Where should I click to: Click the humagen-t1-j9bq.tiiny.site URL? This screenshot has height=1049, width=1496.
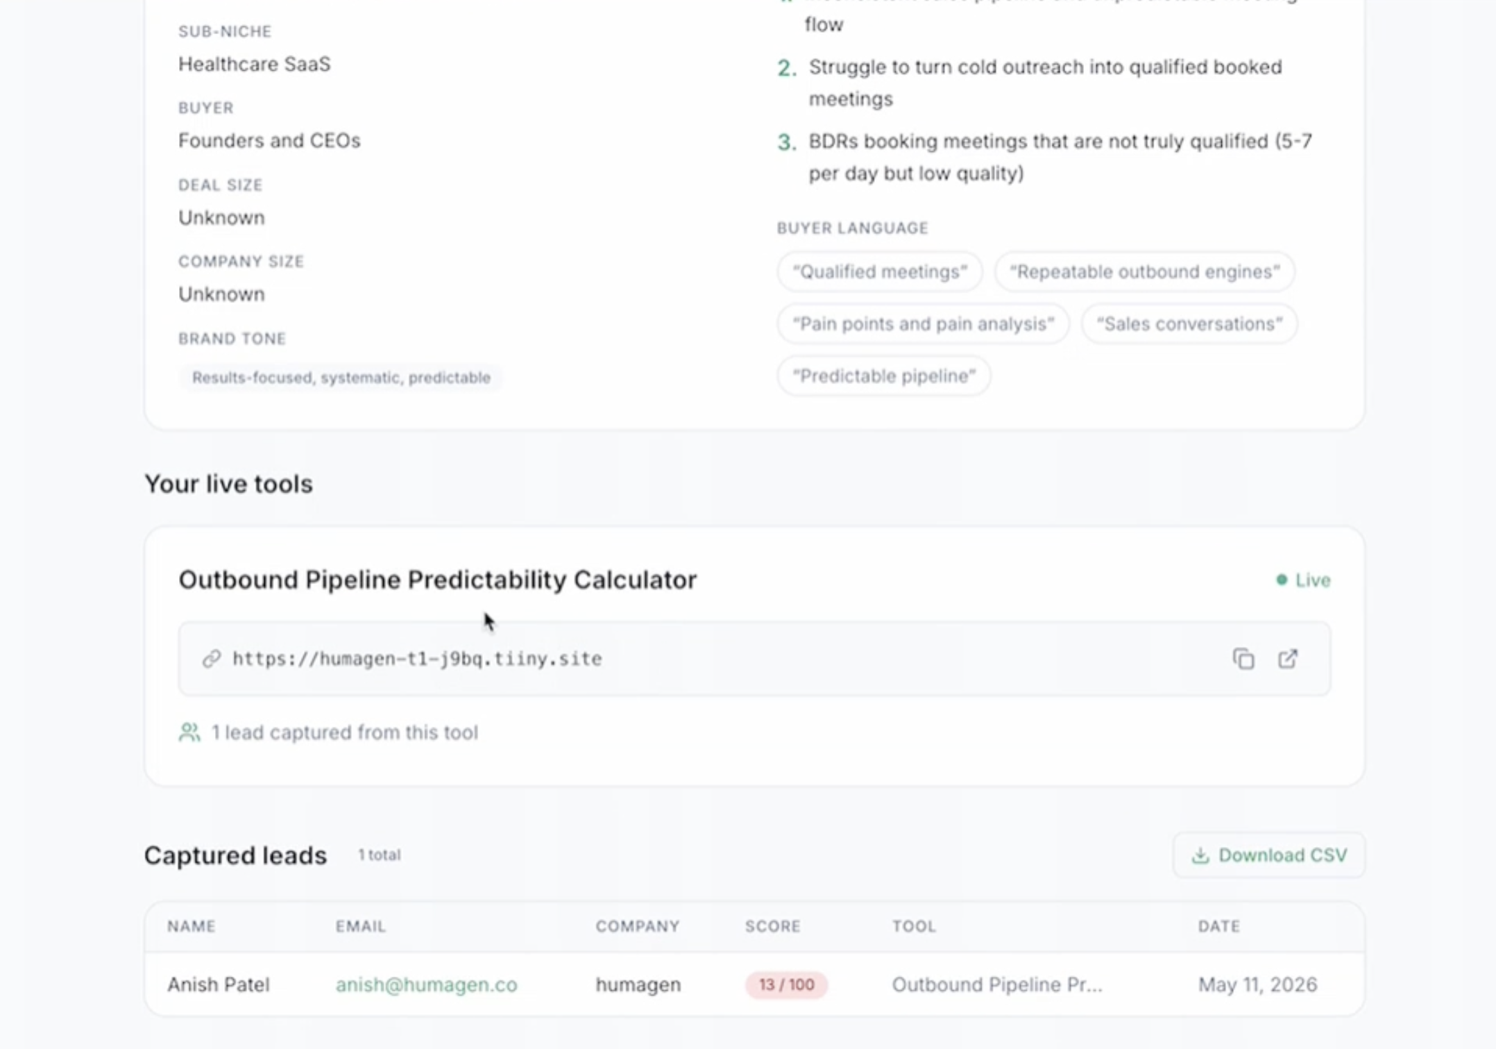417,658
